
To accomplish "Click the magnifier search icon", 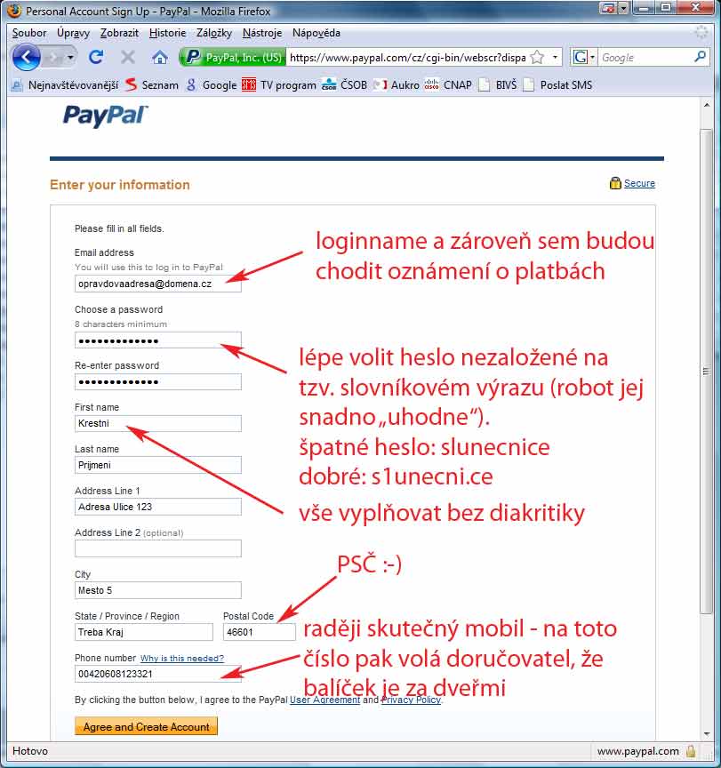I will coord(701,57).
